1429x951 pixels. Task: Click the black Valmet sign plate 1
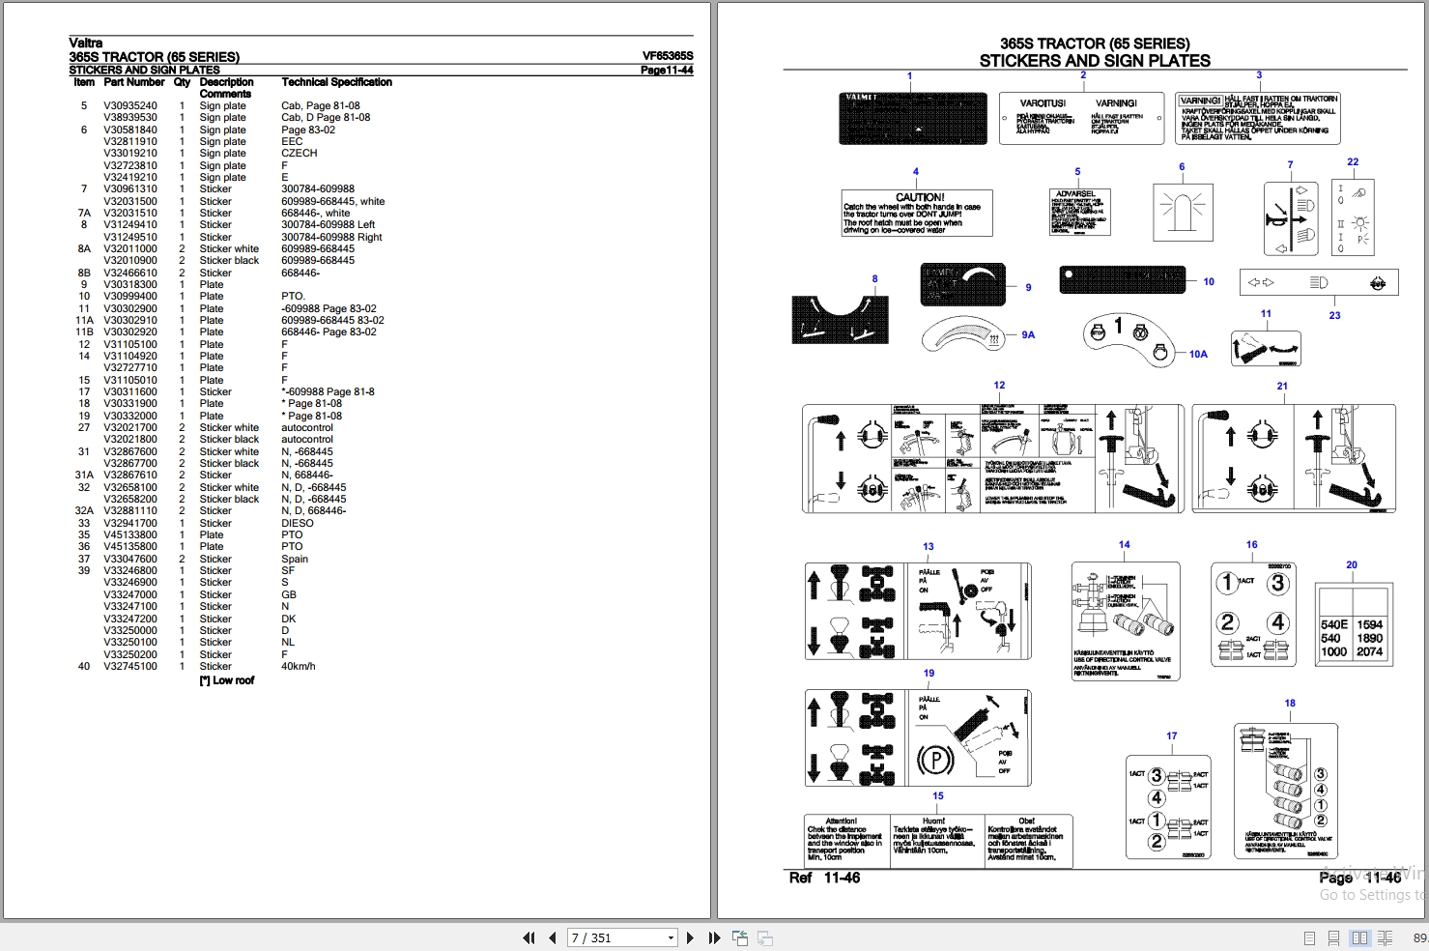coord(913,119)
